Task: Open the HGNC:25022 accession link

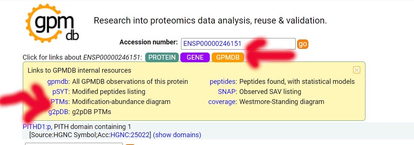Action: [130, 135]
